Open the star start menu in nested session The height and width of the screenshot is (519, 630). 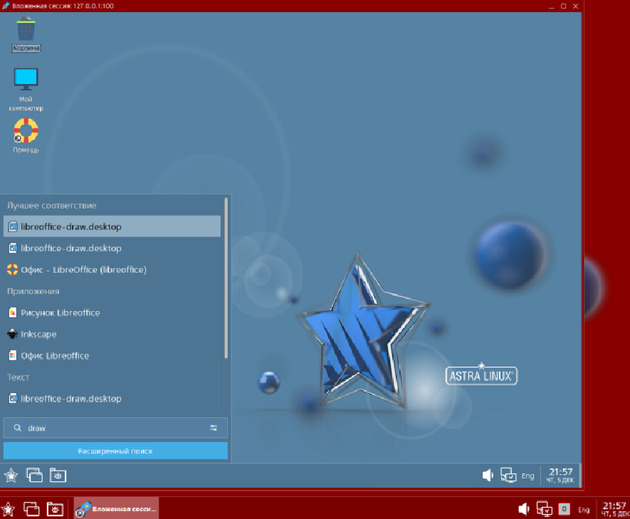(x=11, y=476)
